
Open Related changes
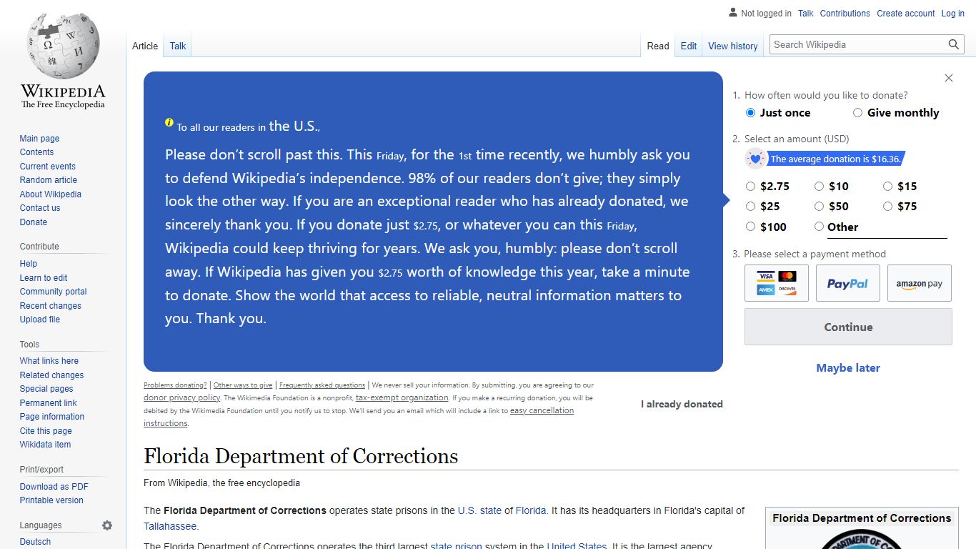pyautogui.click(x=51, y=375)
